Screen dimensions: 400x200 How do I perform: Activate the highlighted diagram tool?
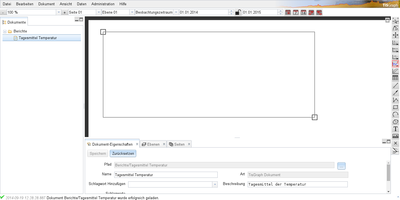(395, 64)
